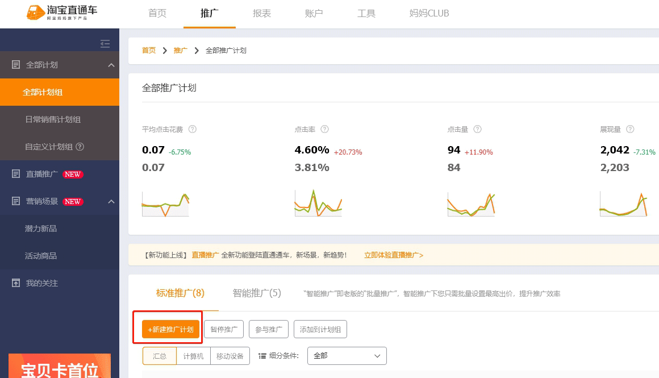The height and width of the screenshot is (378, 659).
Task: Click the 点击率 trend chart thumbnail
Action: (318, 203)
